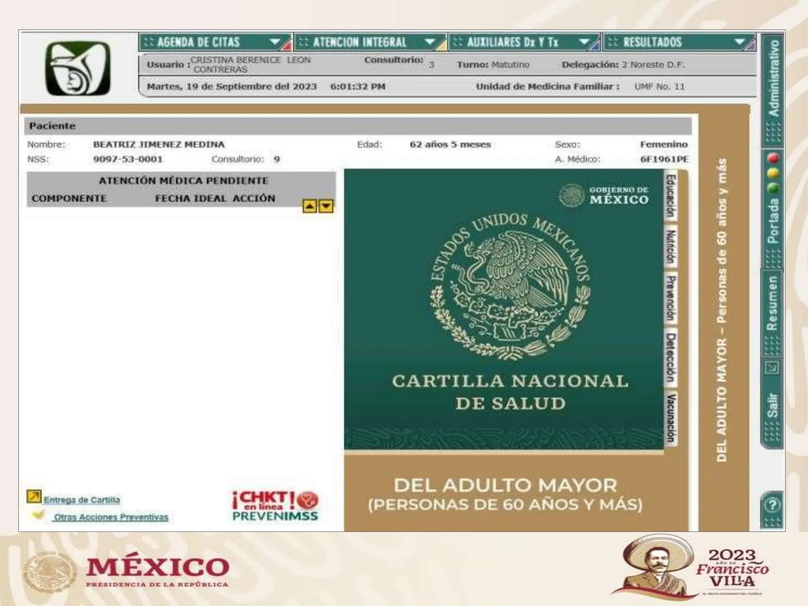Switch to the Detección side tab
808x606 pixels.
[671, 357]
